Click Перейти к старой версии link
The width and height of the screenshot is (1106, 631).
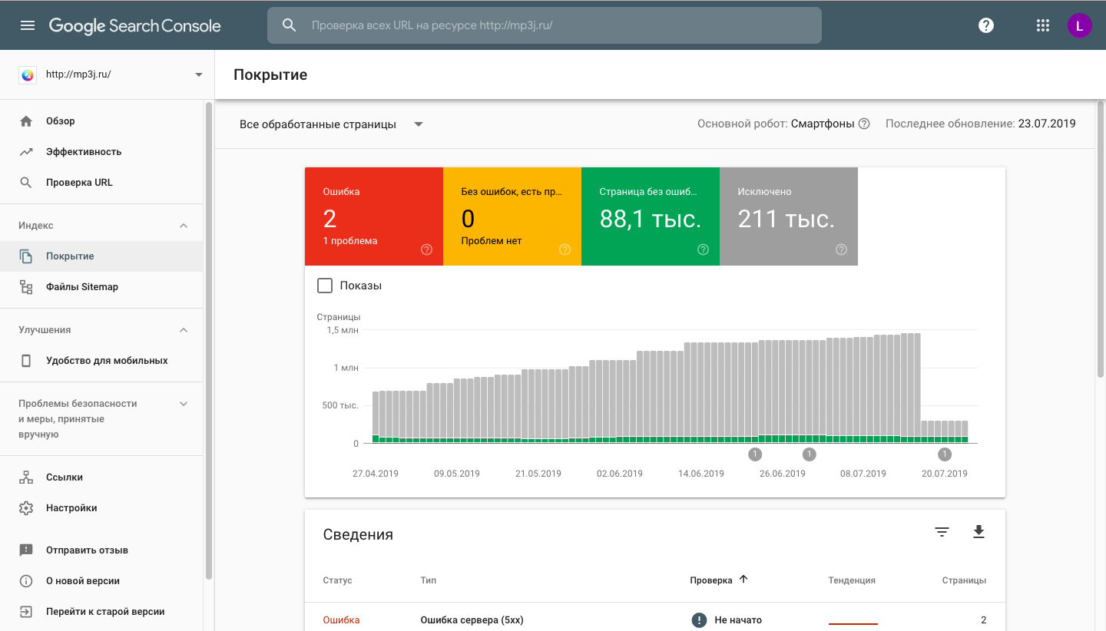[105, 612]
